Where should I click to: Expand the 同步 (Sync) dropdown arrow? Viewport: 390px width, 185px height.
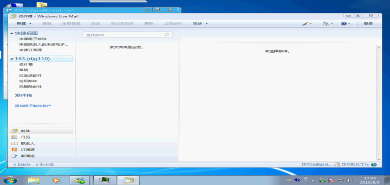pos(207,23)
